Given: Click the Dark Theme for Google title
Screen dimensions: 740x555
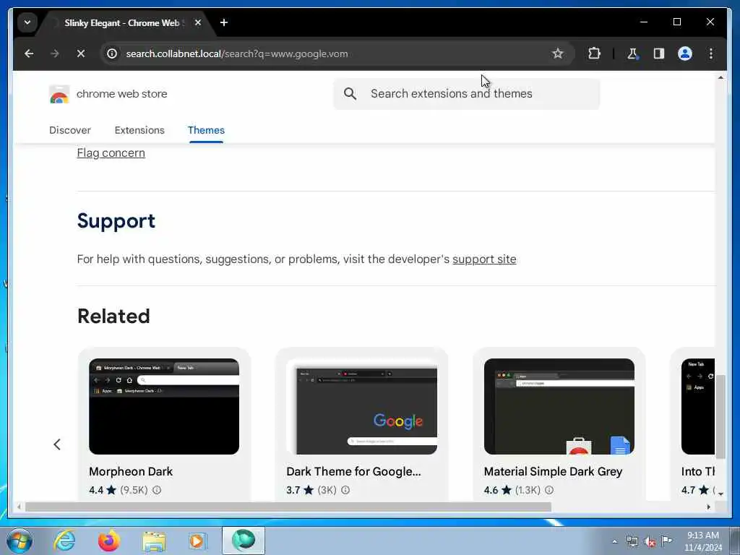Looking at the screenshot, I should click(x=353, y=471).
